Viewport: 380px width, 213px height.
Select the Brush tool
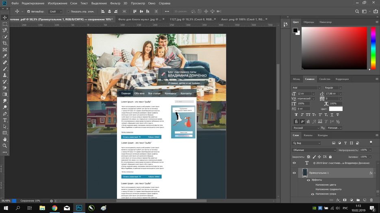4,69
